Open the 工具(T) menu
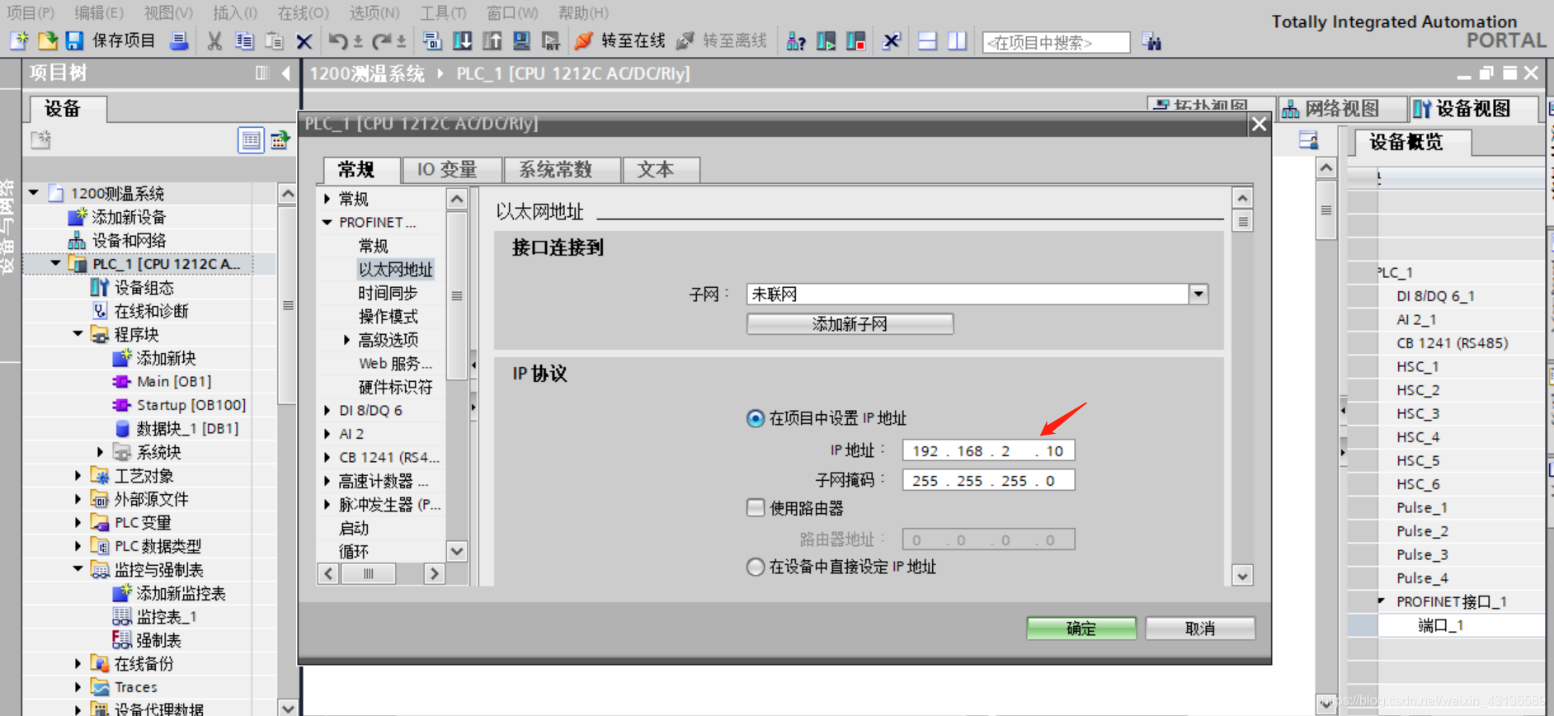Viewport: 1554px width, 716px height. (x=443, y=12)
